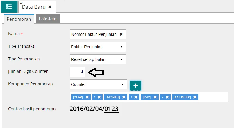Delete slash separator between YEAR and MONTH
Viewport: 235px width, 129px height.
pyautogui.click(x=99, y=97)
